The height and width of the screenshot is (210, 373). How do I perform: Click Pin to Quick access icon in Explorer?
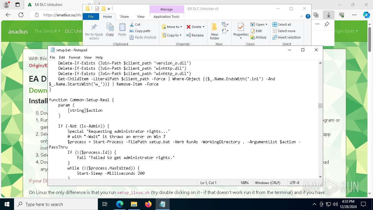pyautogui.click(x=94, y=32)
